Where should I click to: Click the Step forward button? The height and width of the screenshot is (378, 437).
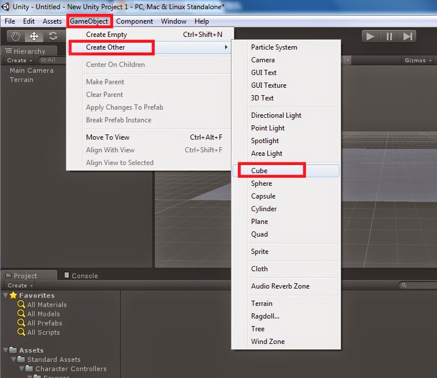pos(408,36)
